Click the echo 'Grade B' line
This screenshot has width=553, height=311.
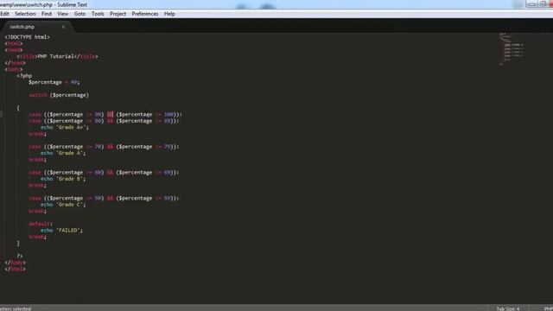[63, 179]
